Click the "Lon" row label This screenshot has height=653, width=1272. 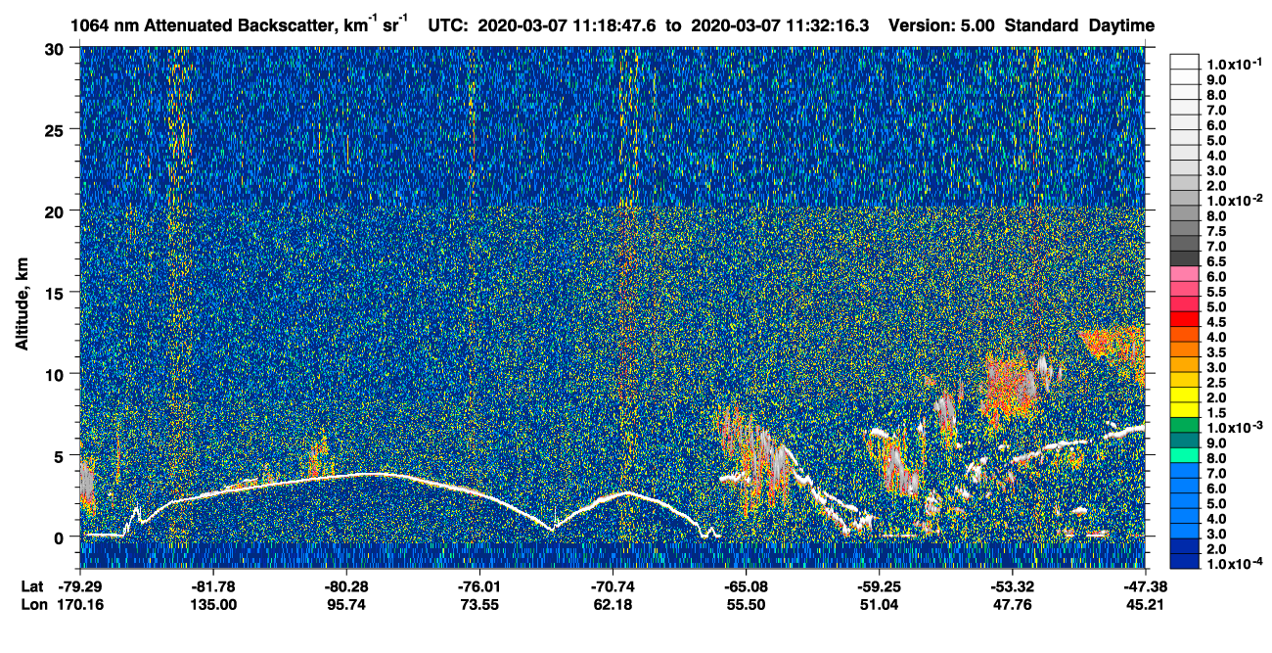pyautogui.click(x=33, y=605)
